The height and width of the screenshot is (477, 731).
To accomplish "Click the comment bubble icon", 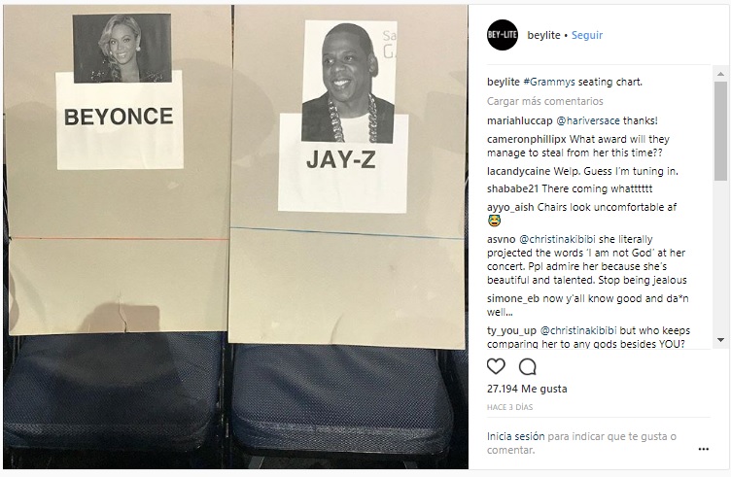I will pos(527,366).
